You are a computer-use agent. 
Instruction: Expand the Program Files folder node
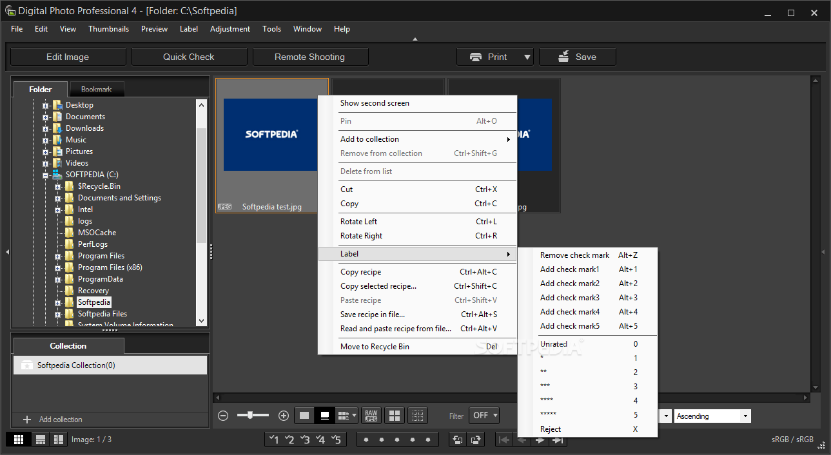[57, 257]
